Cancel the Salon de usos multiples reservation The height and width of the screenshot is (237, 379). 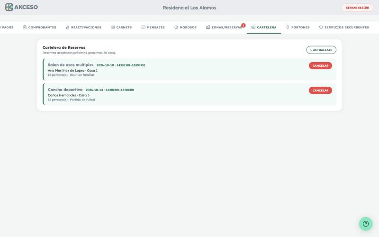320,65
